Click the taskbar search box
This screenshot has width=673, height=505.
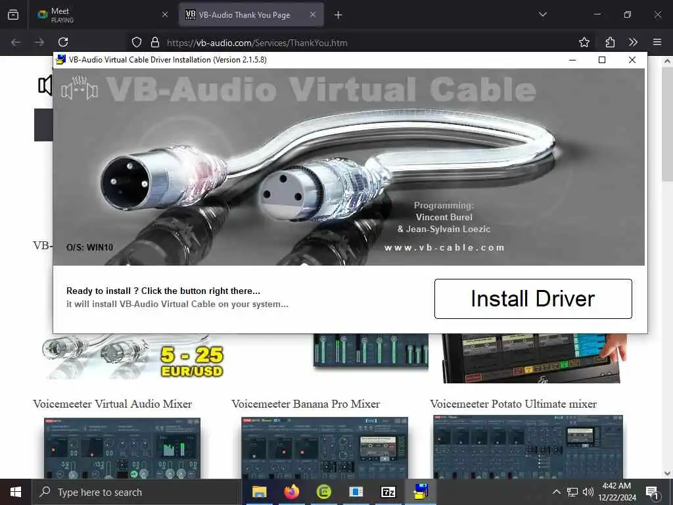coord(137,492)
